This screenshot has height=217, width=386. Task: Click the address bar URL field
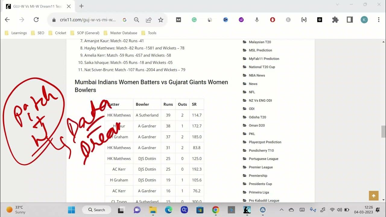click(87, 20)
